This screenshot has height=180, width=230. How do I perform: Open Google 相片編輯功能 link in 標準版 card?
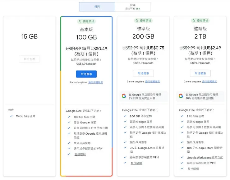point(148,135)
